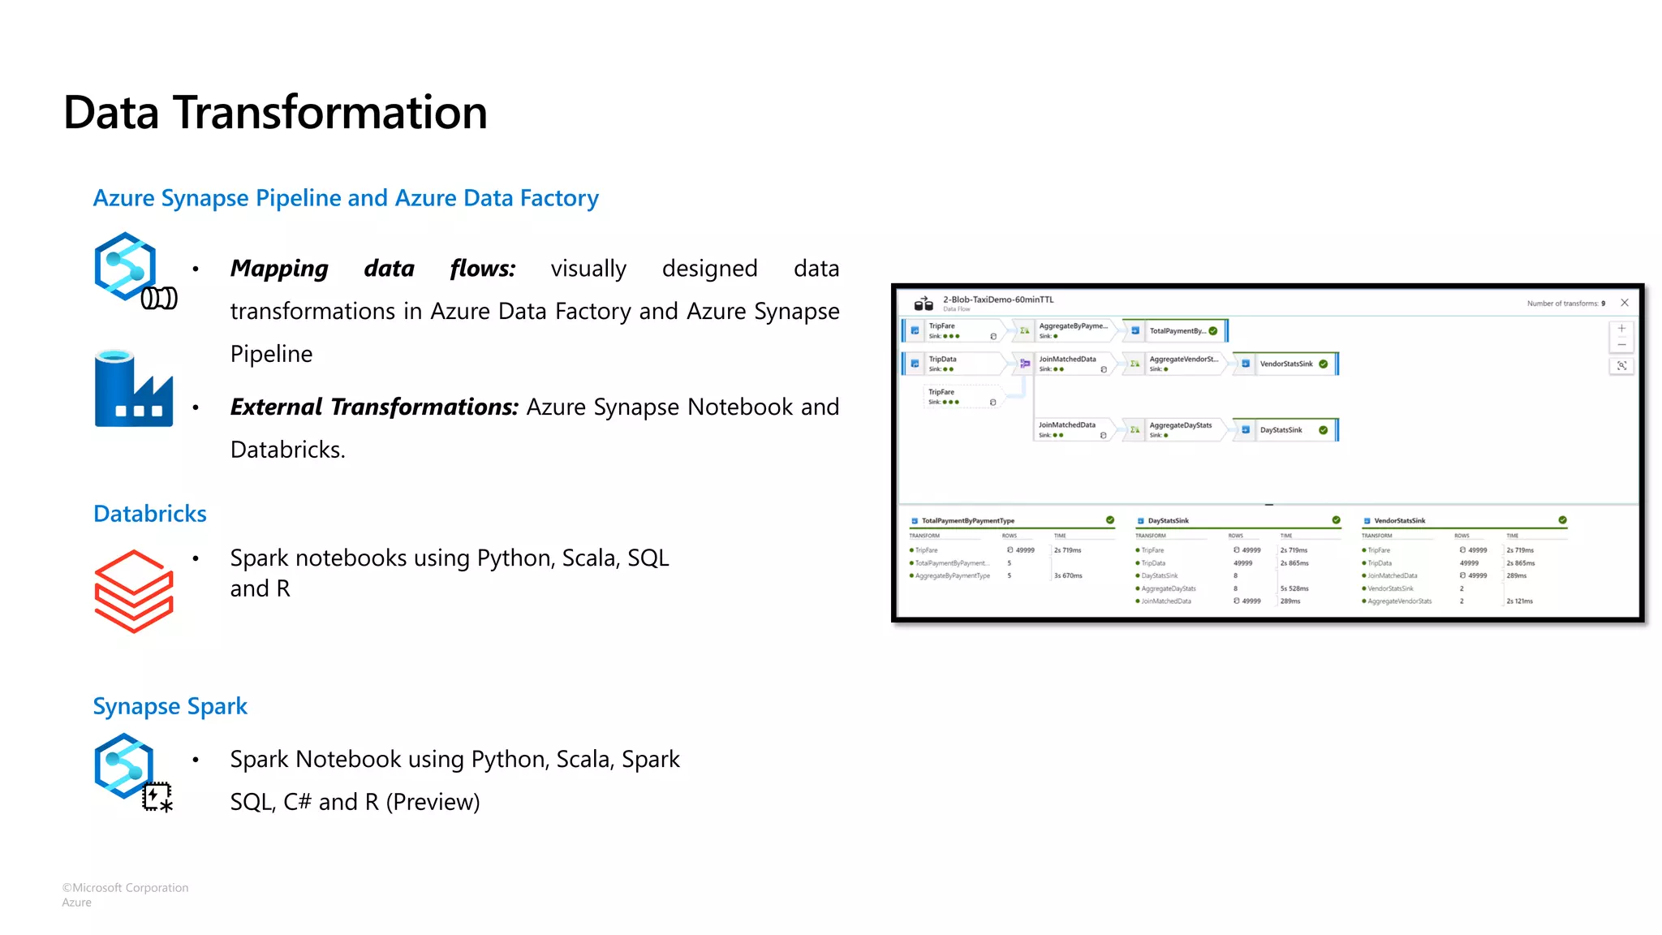Click AggregateDayStats row in DayStatsSink table

1238,588
